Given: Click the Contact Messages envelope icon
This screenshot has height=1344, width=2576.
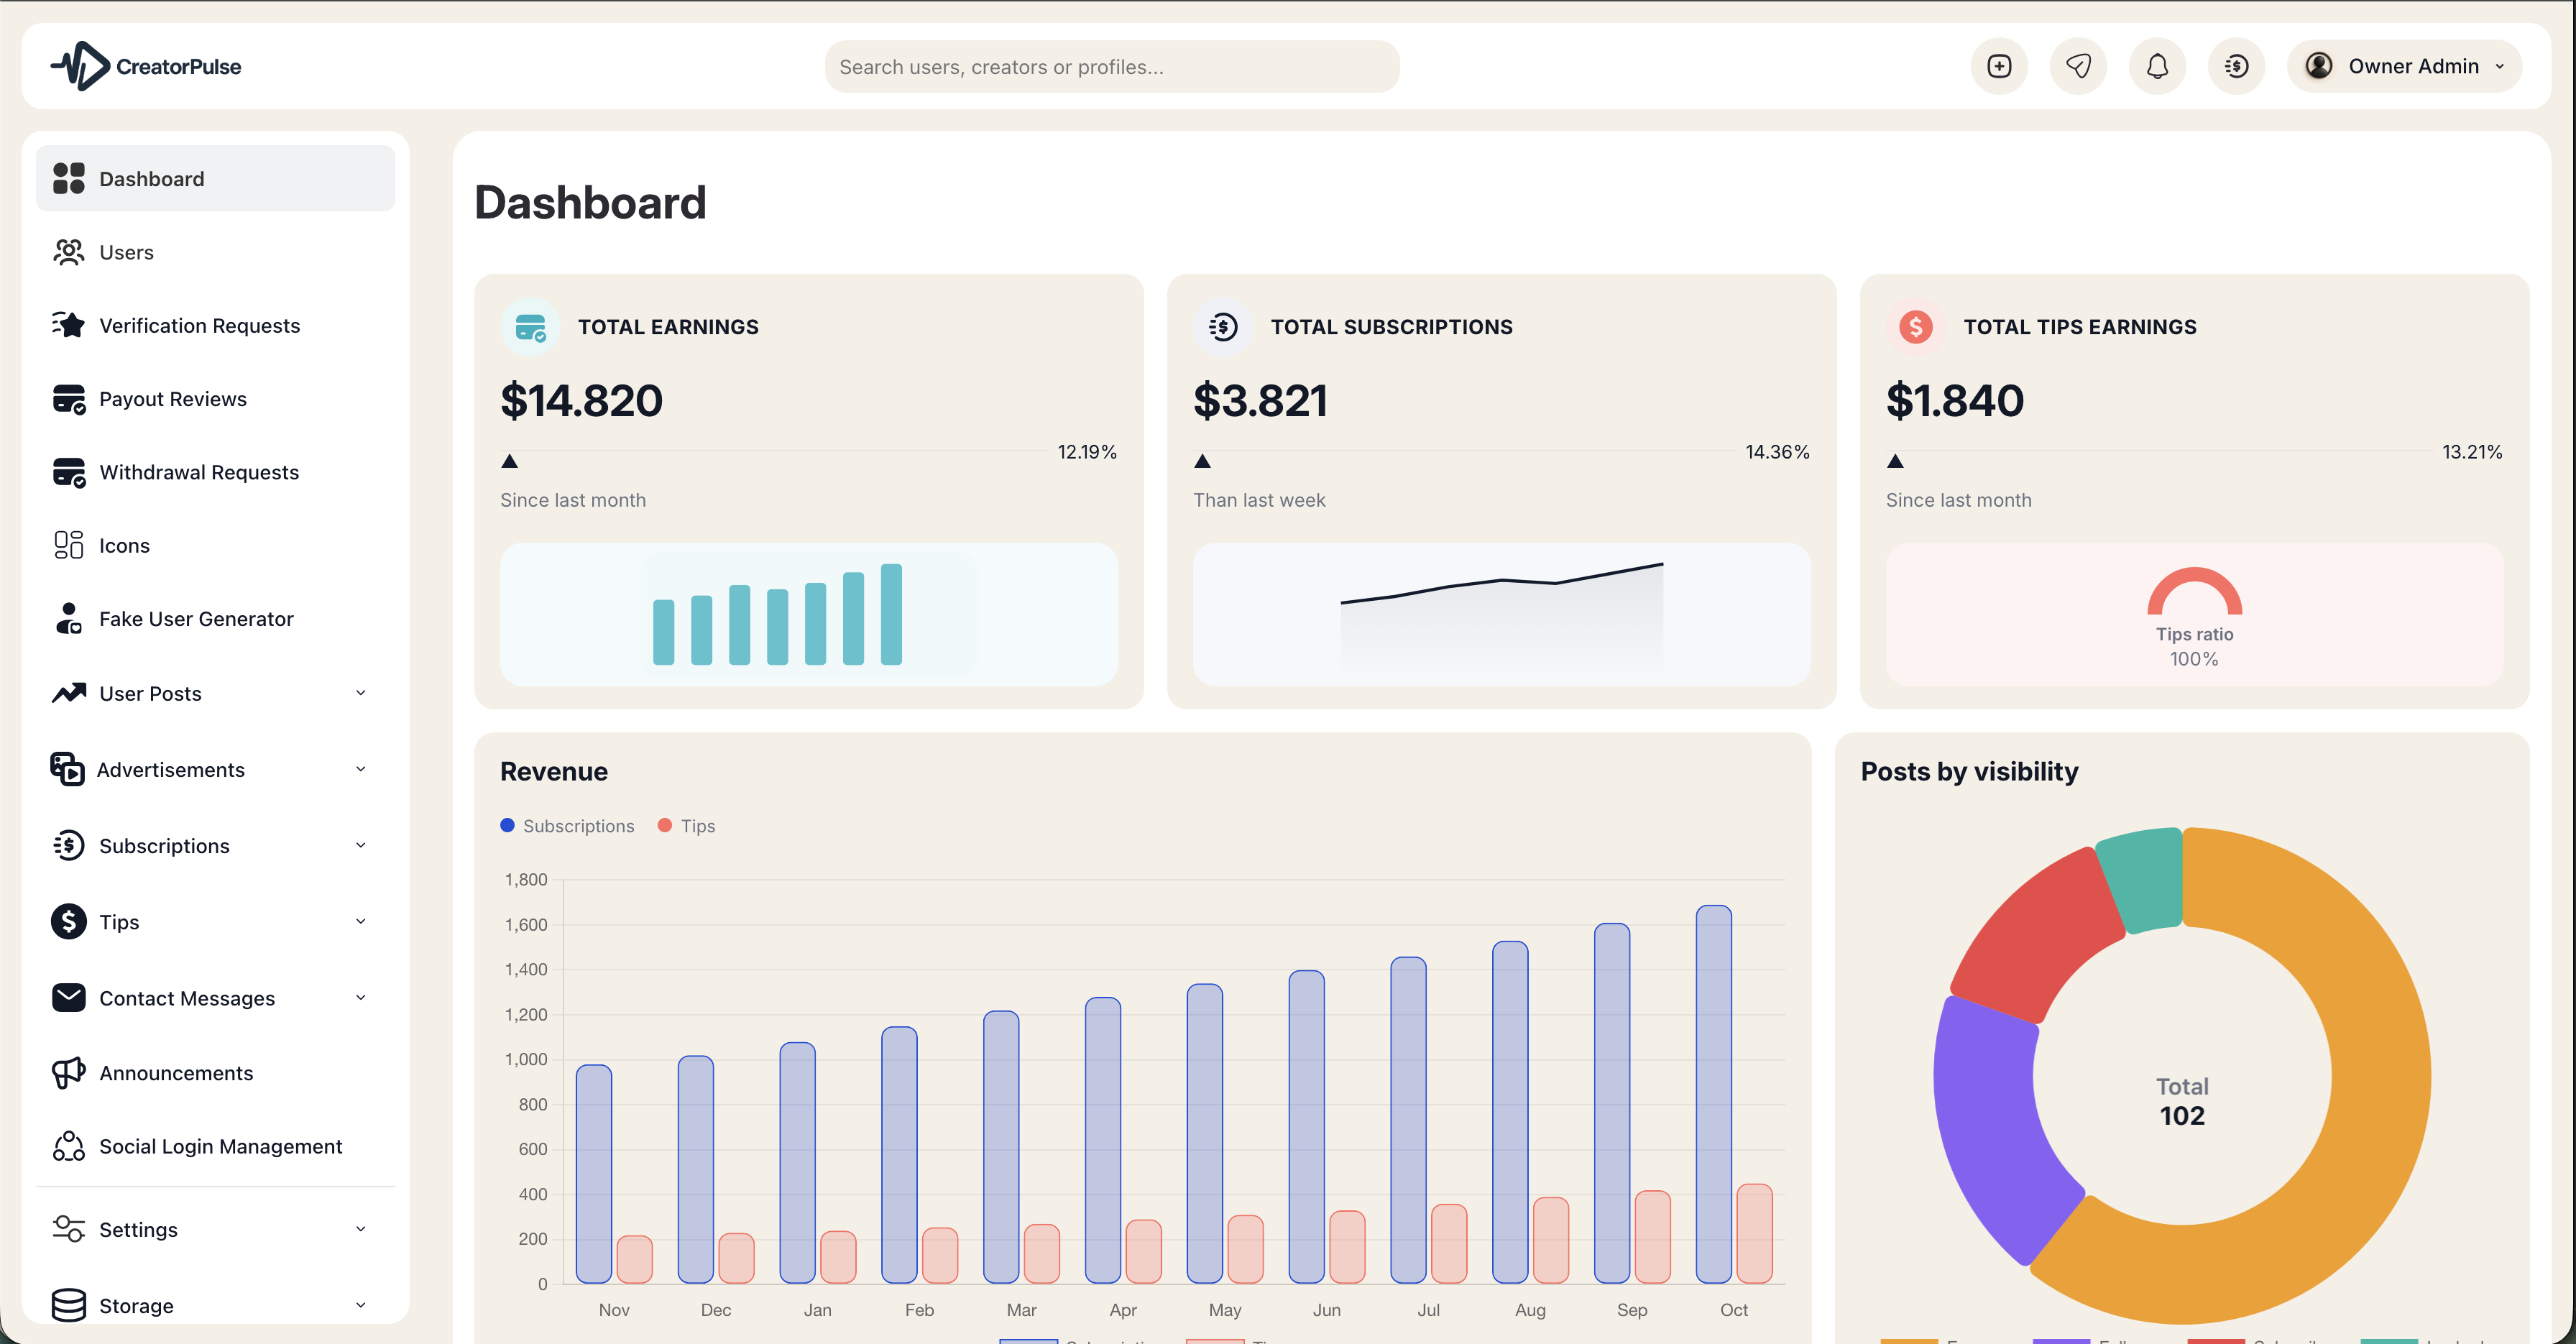Looking at the screenshot, I should (68, 997).
